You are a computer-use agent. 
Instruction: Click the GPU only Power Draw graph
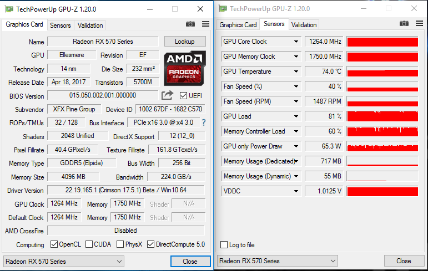click(x=382, y=146)
